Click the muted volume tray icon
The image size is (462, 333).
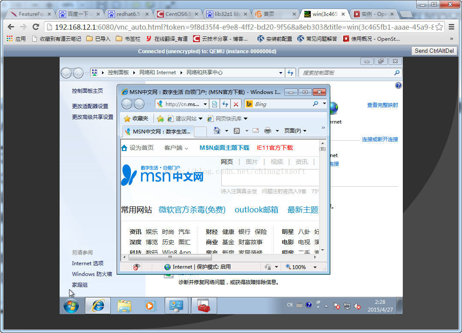coord(357,306)
